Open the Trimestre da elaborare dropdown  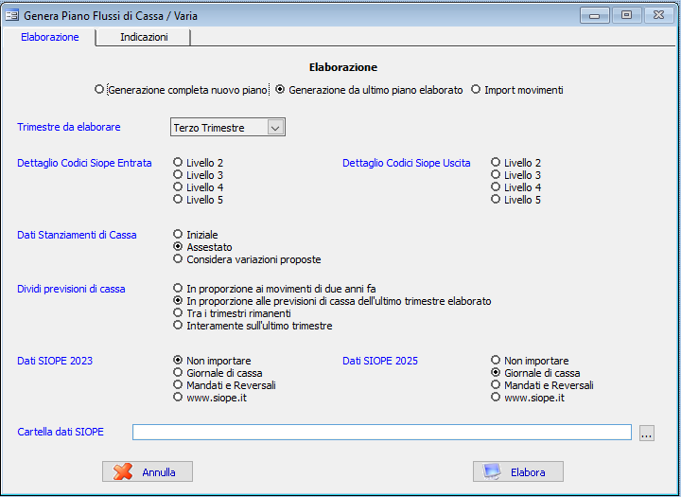274,128
